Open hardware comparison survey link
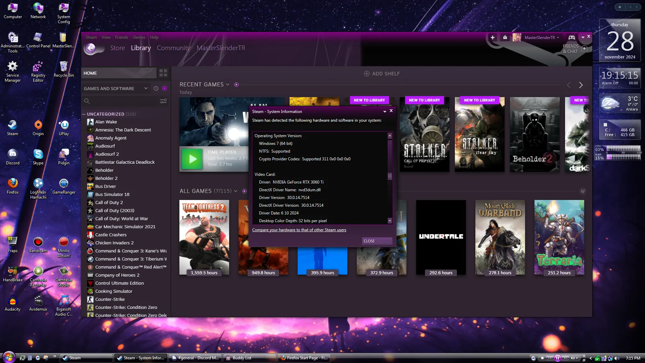This screenshot has height=363, width=645. pos(299,230)
